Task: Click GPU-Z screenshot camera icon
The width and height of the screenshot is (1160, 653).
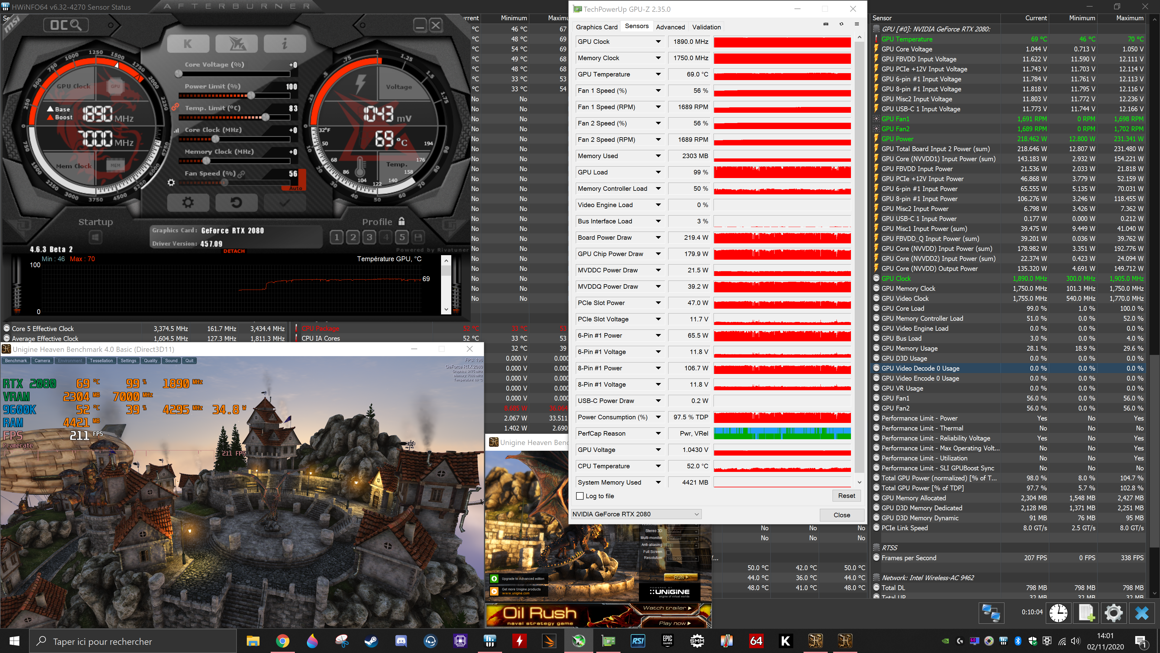Action: (826, 24)
